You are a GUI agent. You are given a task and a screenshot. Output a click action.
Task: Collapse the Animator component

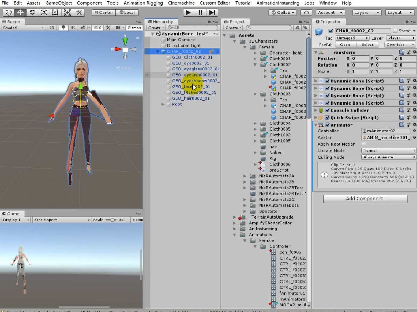tap(316, 125)
